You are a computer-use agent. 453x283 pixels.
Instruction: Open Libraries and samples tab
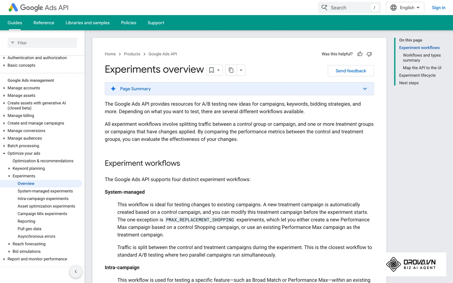pyautogui.click(x=87, y=23)
